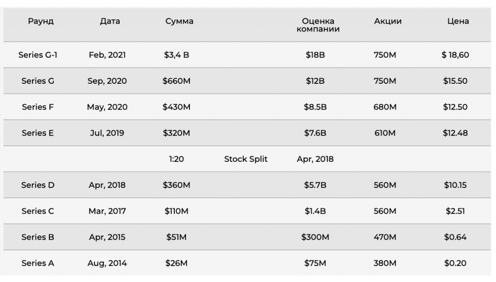
Task: Select the $300M valuation cell
Action: tap(315, 237)
